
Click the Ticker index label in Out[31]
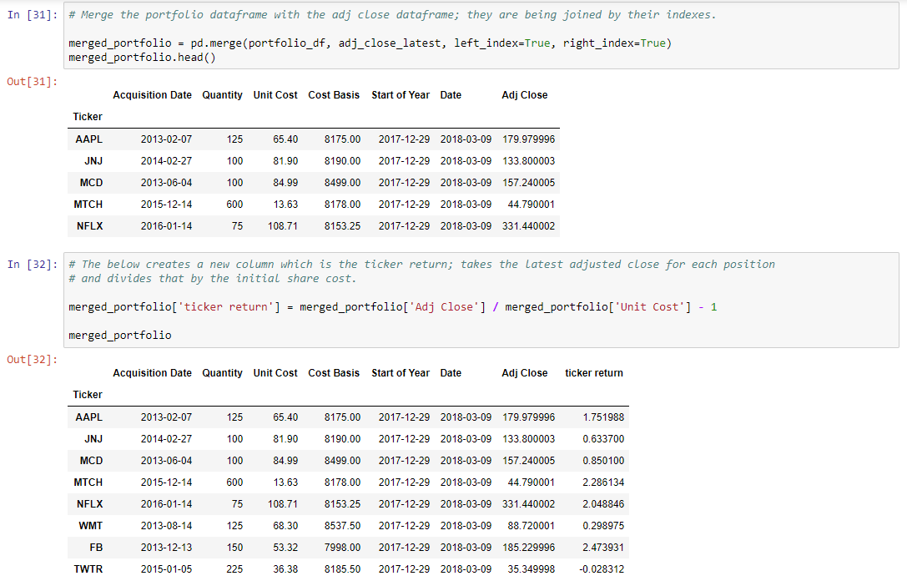click(88, 117)
